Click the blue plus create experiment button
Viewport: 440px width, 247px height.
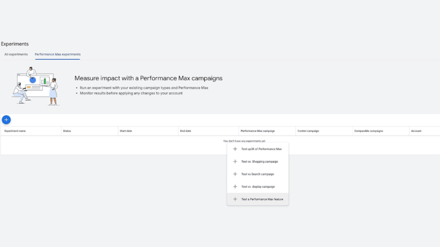pos(6,120)
